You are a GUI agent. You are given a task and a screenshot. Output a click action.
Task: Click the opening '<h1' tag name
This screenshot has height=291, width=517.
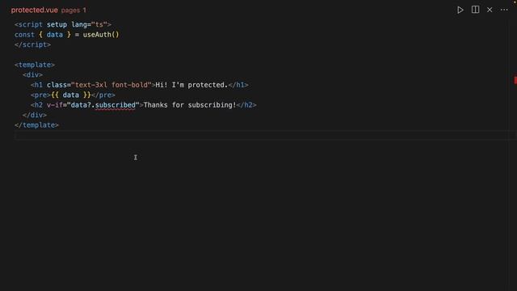36,85
